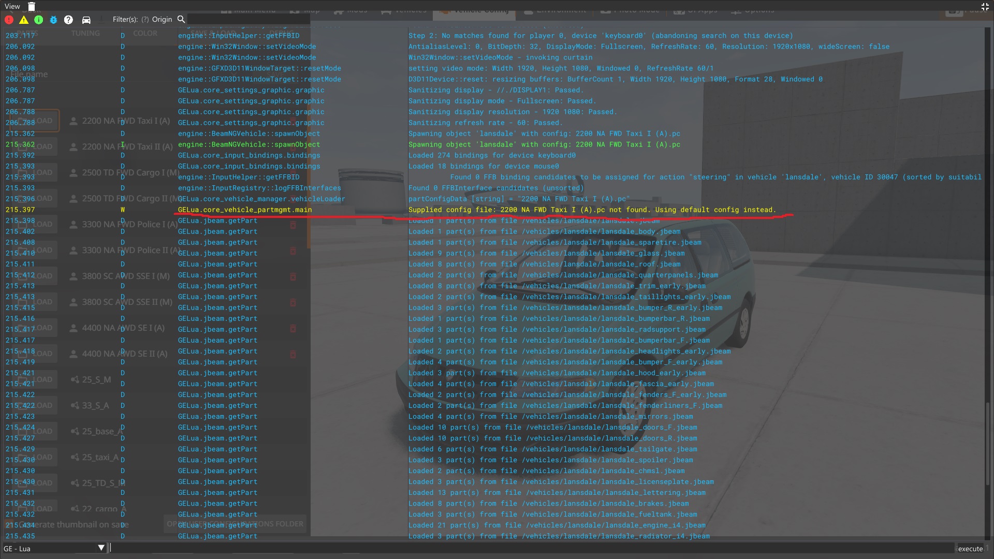Select the green spawnObject log line

(x=544, y=144)
